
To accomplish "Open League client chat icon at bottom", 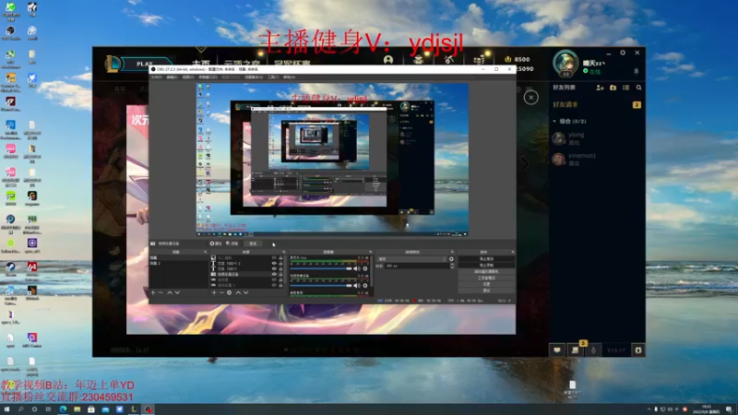I will (x=557, y=350).
